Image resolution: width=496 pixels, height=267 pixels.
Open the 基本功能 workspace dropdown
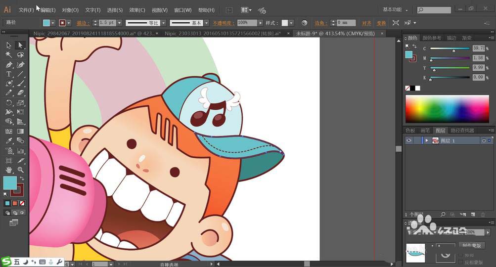(396, 10)
